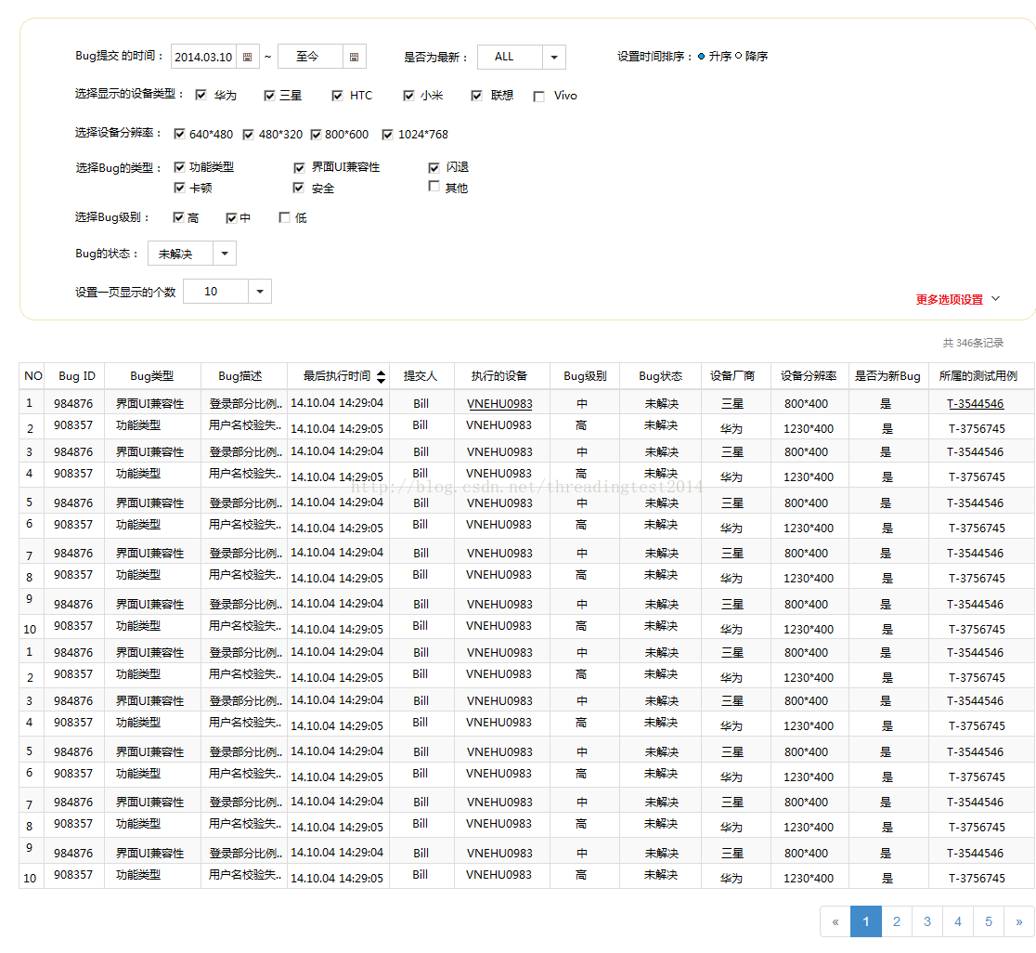1036x953 pixels.
Task: Sort by the 最后执行时间 arrows icon
Action: (382, 377)
